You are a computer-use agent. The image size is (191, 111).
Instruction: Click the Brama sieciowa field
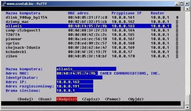tap(75, 90)
